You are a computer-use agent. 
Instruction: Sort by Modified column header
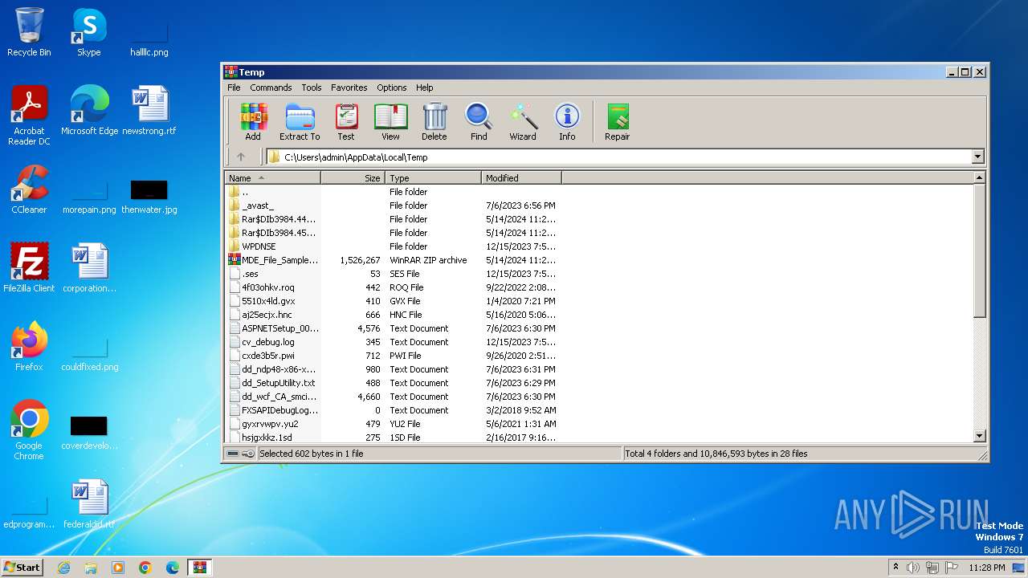pos(522,178)
